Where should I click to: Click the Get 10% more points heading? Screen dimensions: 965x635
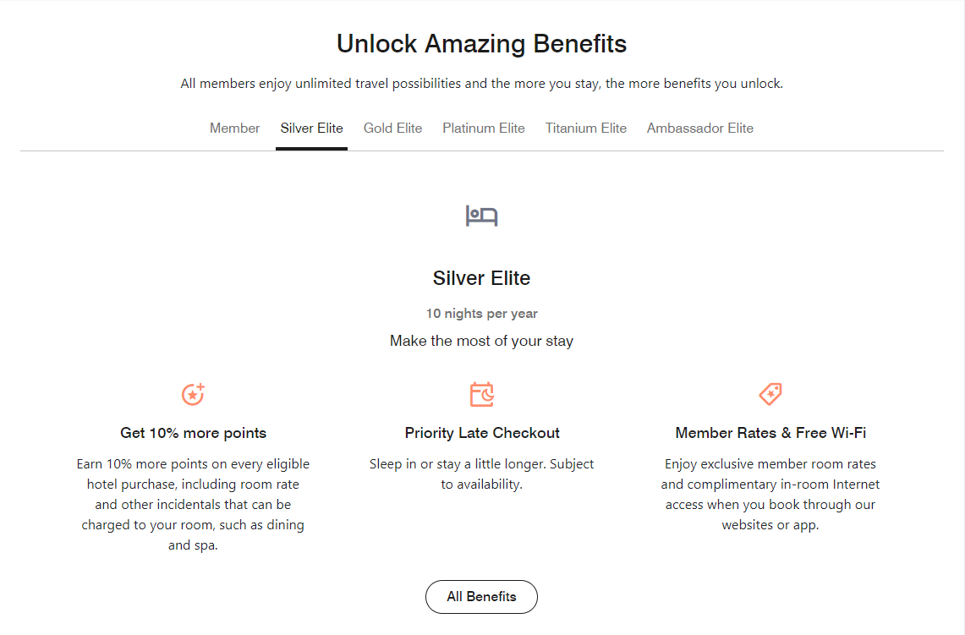click(193, 432)
